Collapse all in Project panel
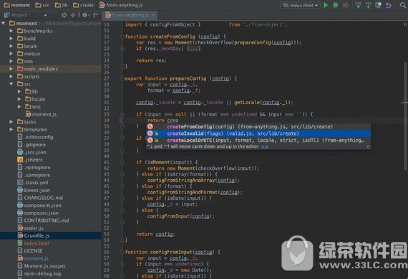408x279 pixels. tap(73, 15)
